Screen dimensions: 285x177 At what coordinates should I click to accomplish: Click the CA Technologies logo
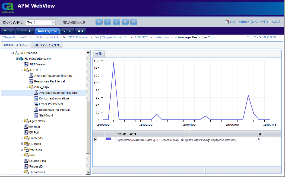tap(8, 8)
